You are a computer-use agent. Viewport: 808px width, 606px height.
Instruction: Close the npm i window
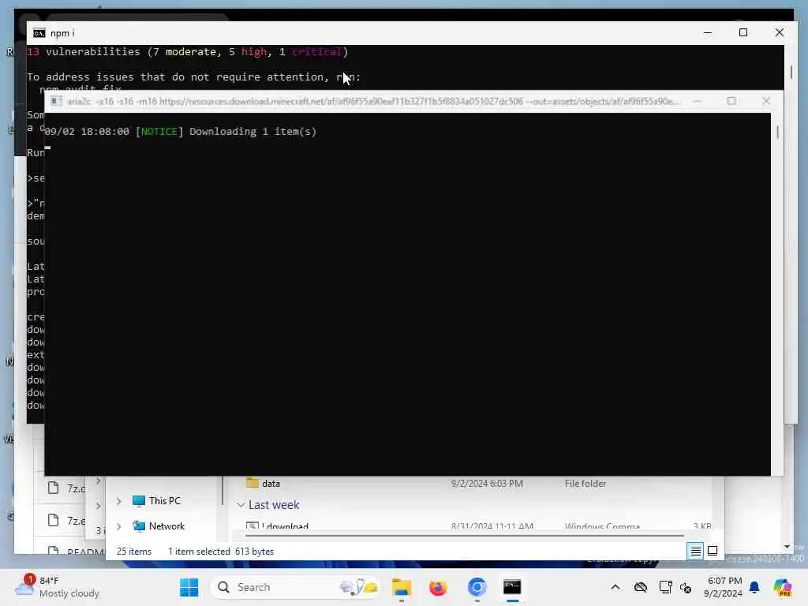779,32
